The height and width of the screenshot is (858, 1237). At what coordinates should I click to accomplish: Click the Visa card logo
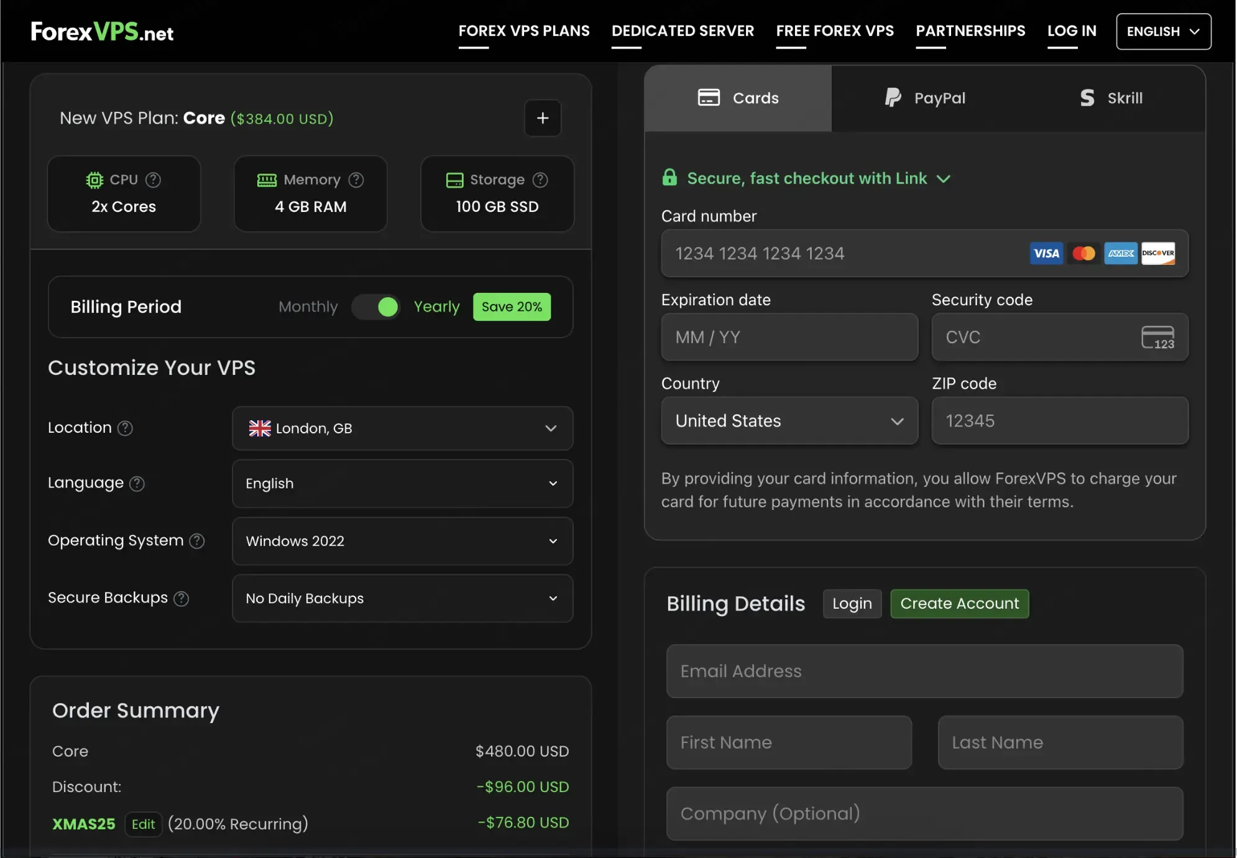pos(1046,253)
